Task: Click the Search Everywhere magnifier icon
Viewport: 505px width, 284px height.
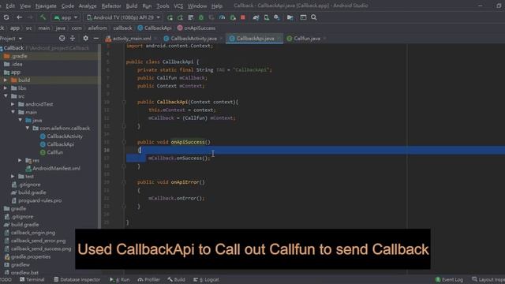Action: [314, 17]
